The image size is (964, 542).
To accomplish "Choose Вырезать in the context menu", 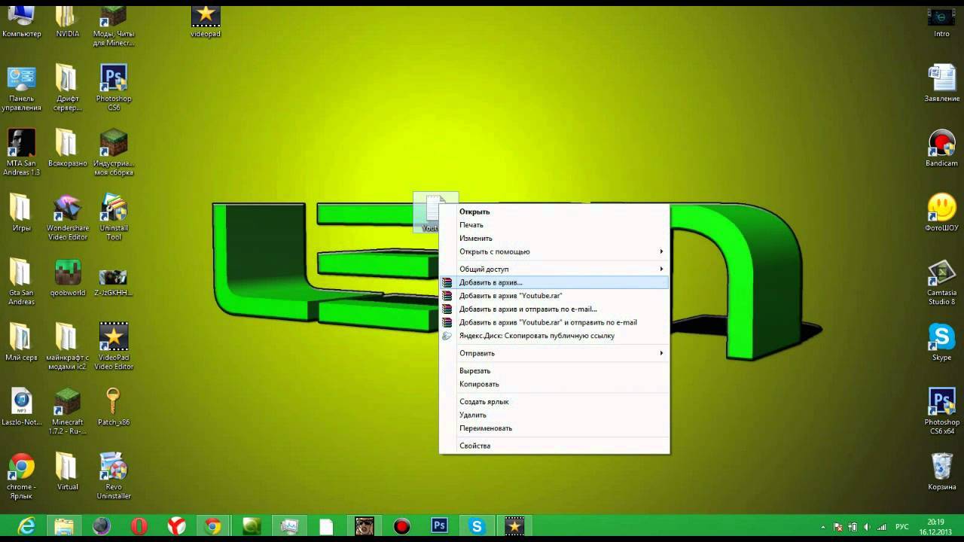I will tap(554, 370).
